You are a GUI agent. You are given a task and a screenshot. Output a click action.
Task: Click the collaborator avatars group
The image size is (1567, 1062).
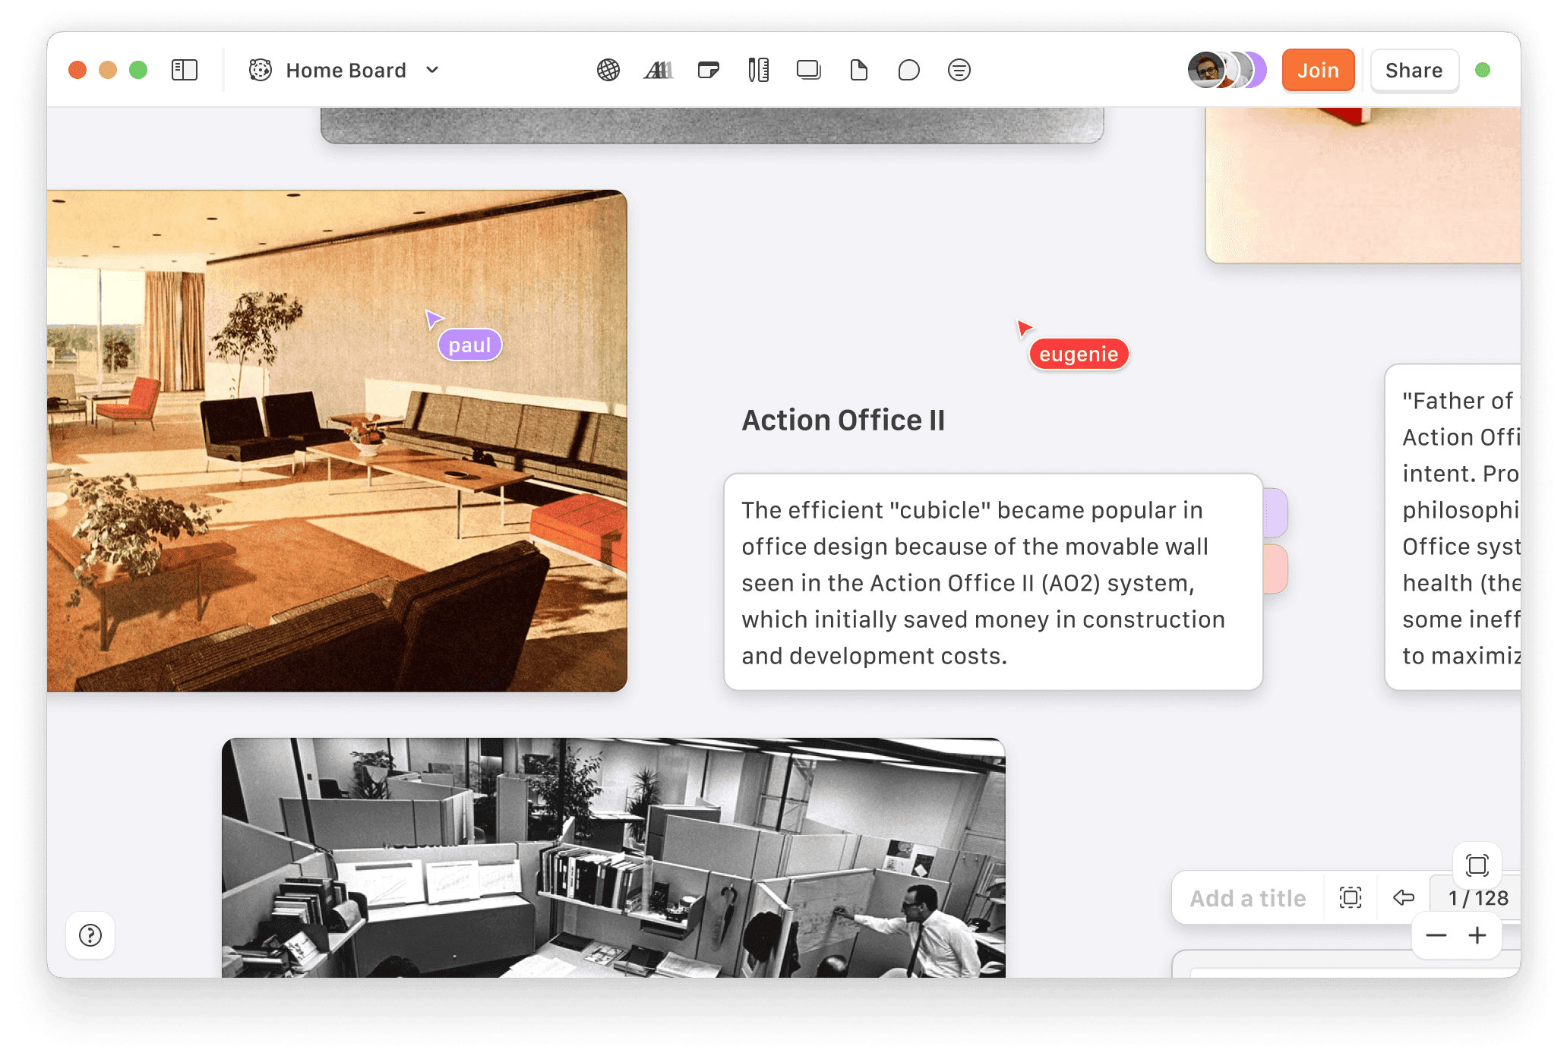(1226, 71)
